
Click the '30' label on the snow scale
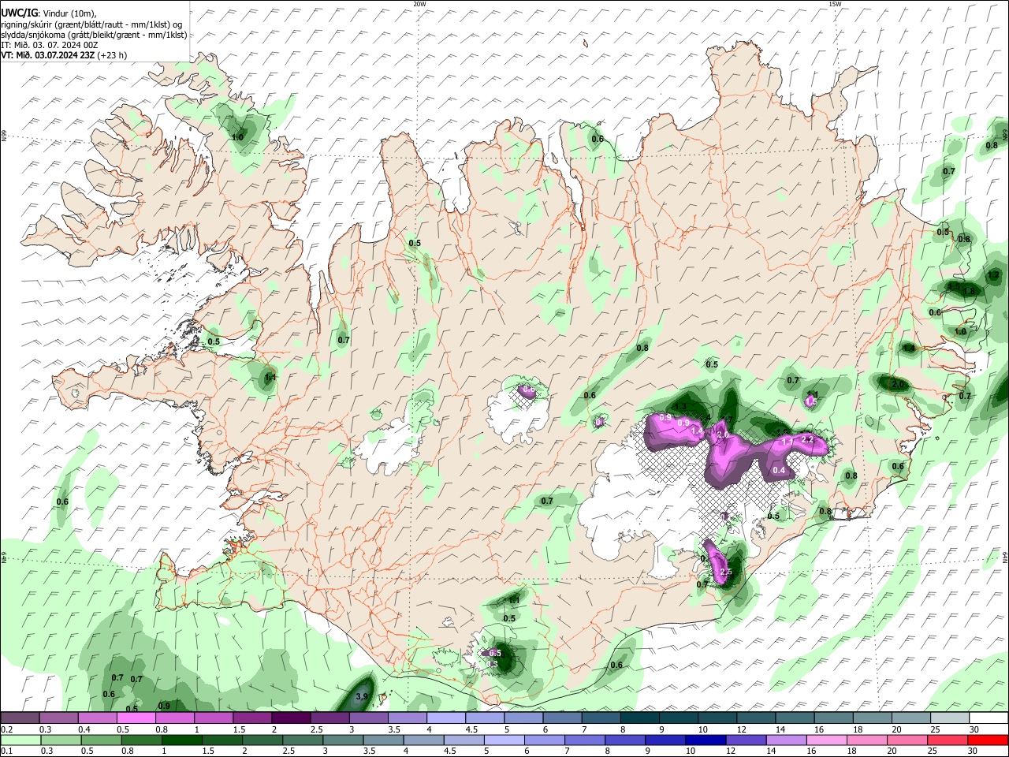click(973, 729)
